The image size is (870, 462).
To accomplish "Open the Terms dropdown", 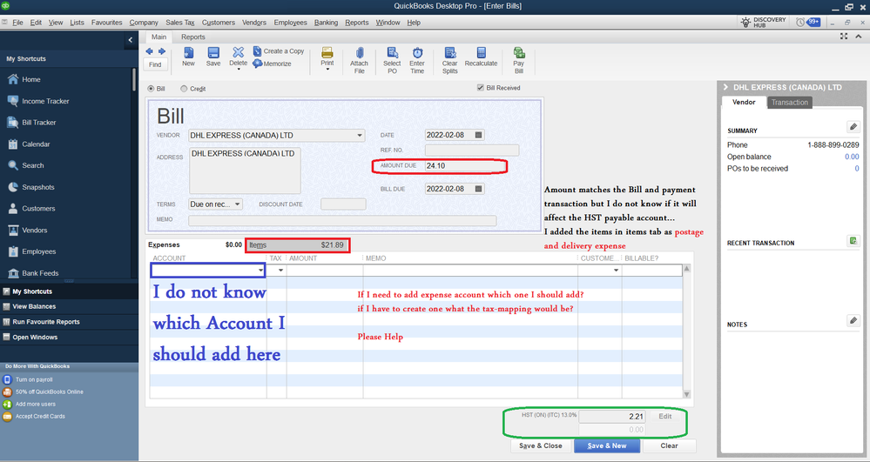I will coord(238,204).
